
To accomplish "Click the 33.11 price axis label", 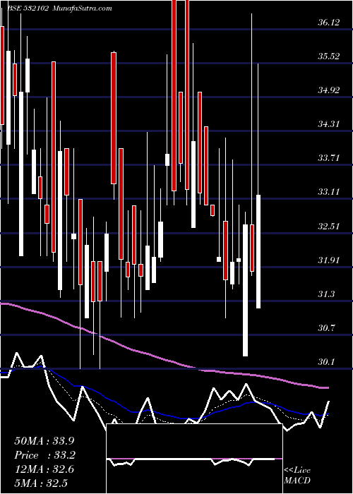I will (329, 191).
